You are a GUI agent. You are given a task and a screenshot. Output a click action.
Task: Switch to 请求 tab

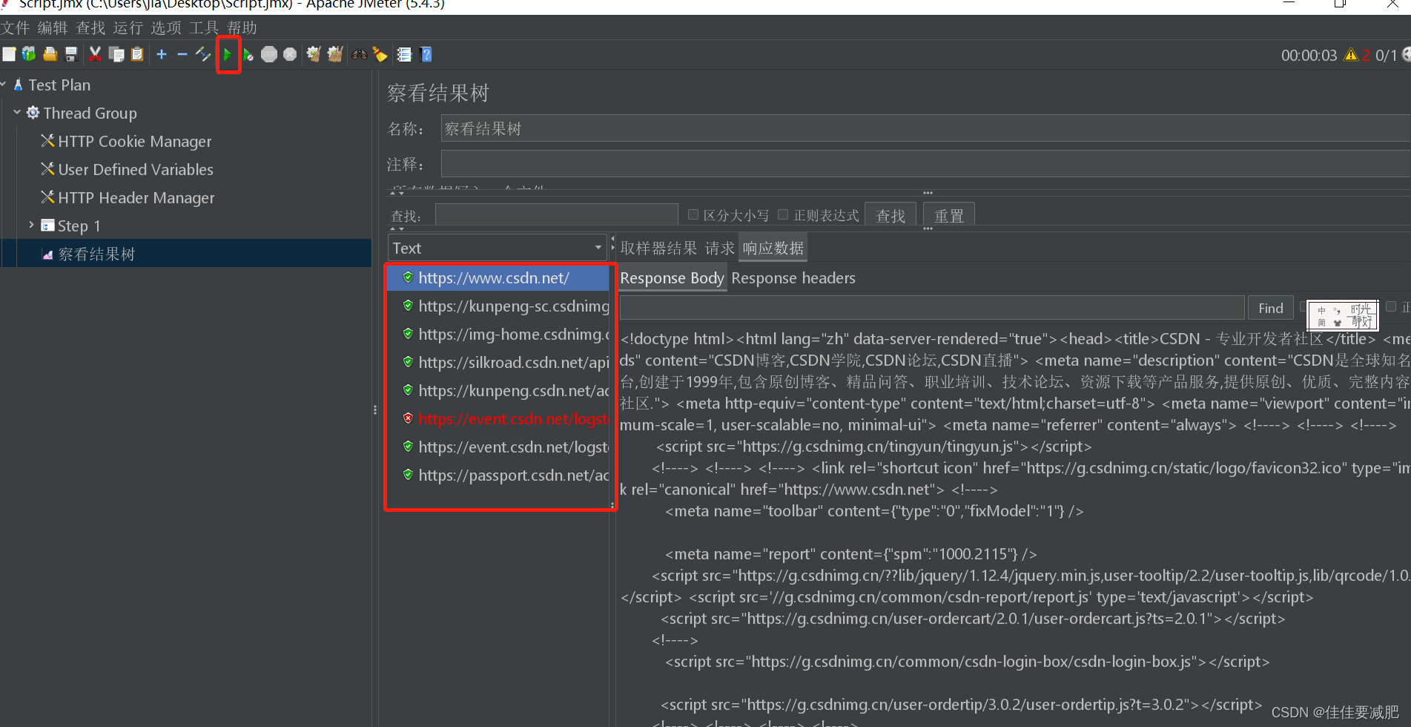[719, 248]
